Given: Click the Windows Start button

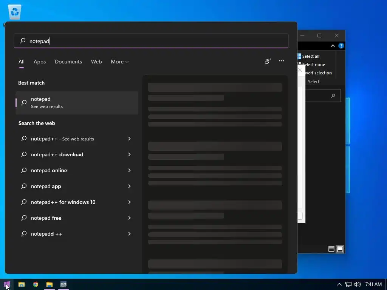Looking at the screenshot, I should coord(7,284).
